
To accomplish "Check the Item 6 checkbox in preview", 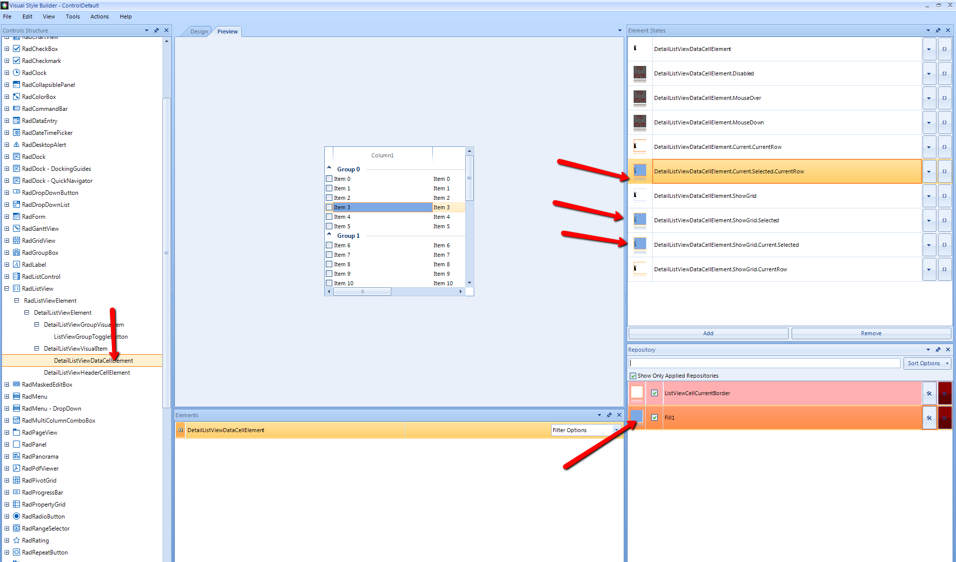I will click(x=329, y=245).
